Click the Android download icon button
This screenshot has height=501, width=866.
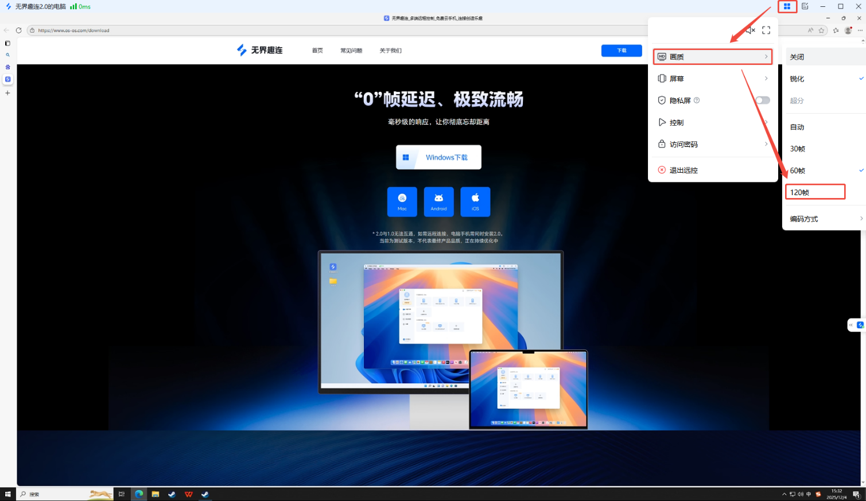tap(438, 201)
